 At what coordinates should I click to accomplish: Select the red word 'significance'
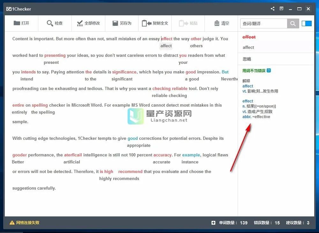pyautogui.click(x=124, y=72)
